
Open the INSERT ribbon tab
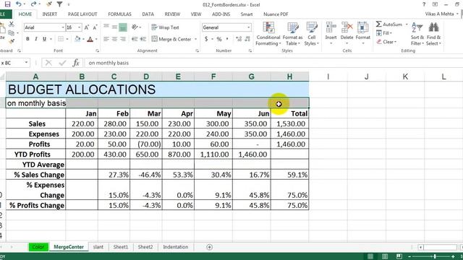[x=50, y=14]
